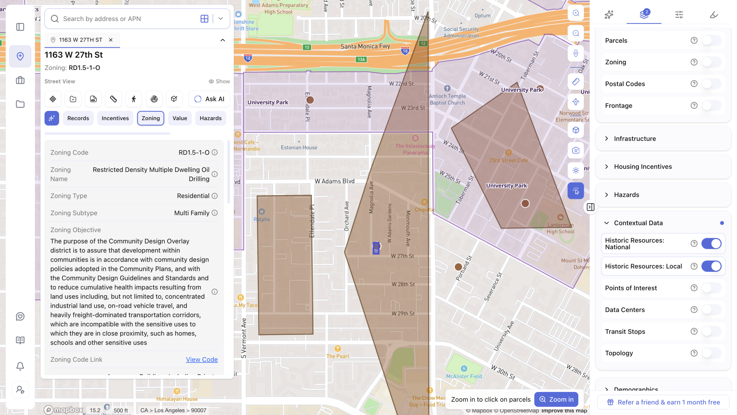Toggle the left sidebar panel icon

point(20,27)
